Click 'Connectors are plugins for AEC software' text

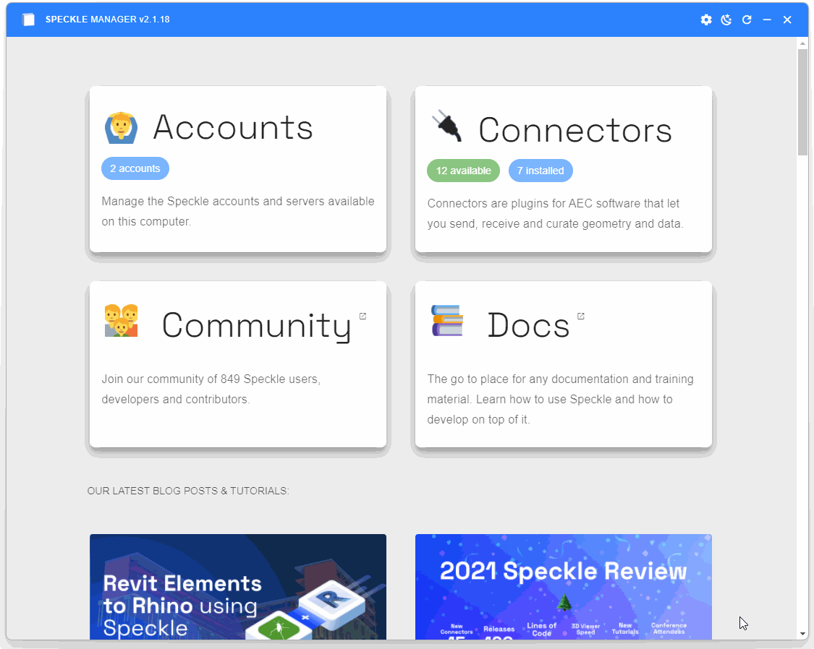[556, 214]
